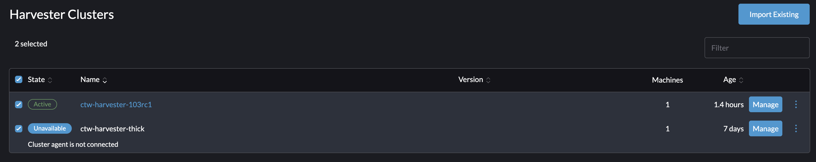Viewport: 816px width, 162px height.
Task: Toggle sorting with the State column chevron
Action: (50, 80)
